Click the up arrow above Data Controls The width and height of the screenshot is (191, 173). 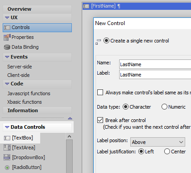point(70,118)
